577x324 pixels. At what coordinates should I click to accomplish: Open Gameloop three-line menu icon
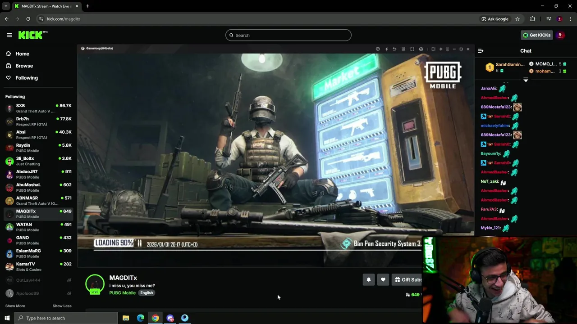point(447,49)
